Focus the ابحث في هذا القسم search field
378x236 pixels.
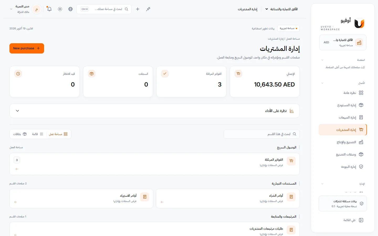pyautogui.click(x=261, y=134)
